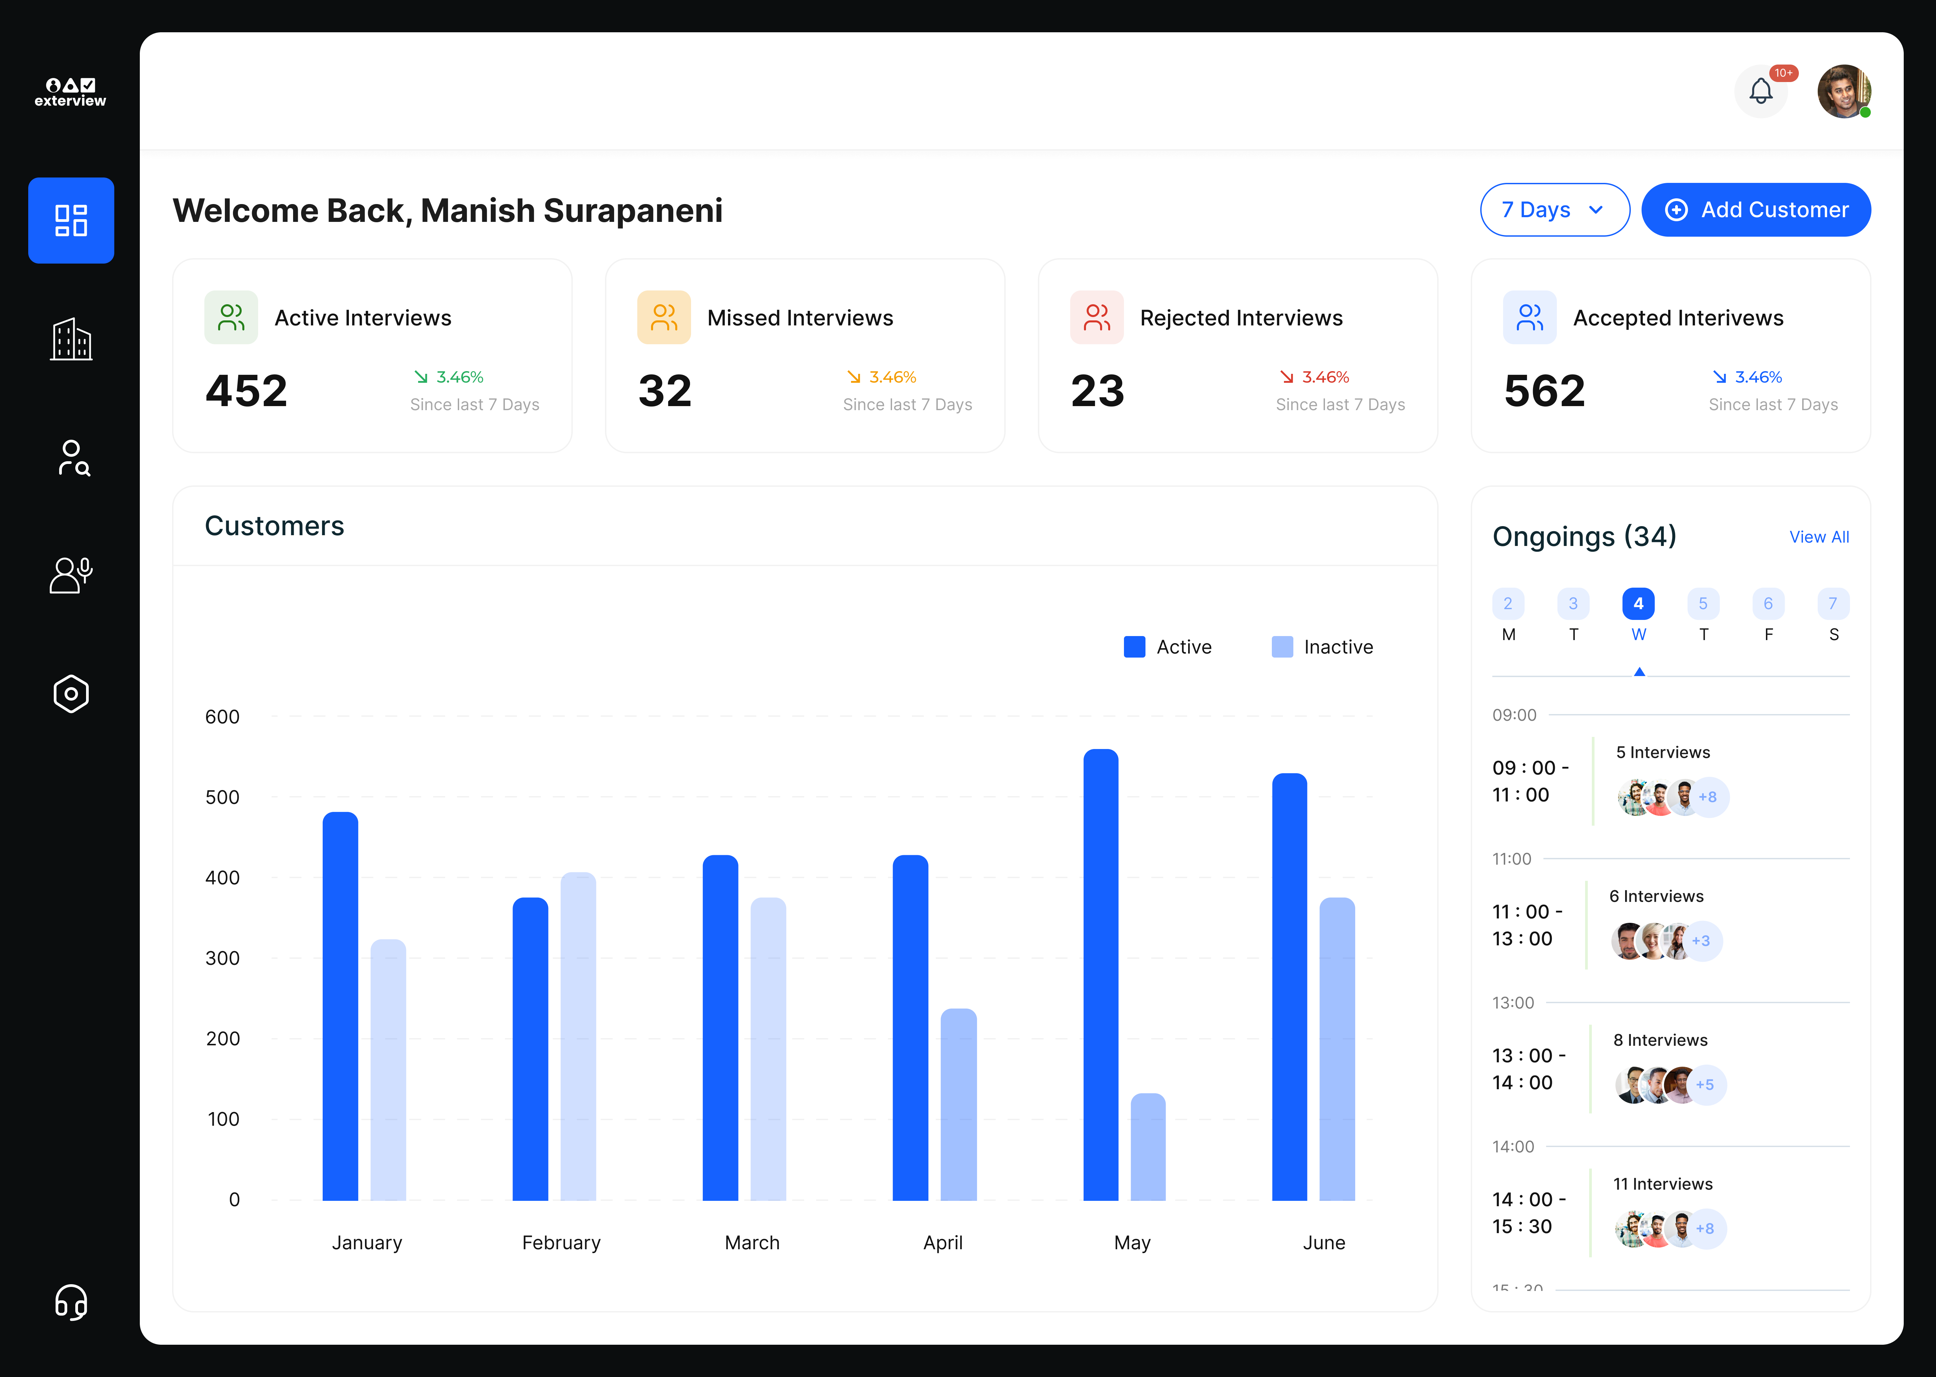Open the companies building icon
This screenshot has width=1936, height=1377.
[71, 339]
